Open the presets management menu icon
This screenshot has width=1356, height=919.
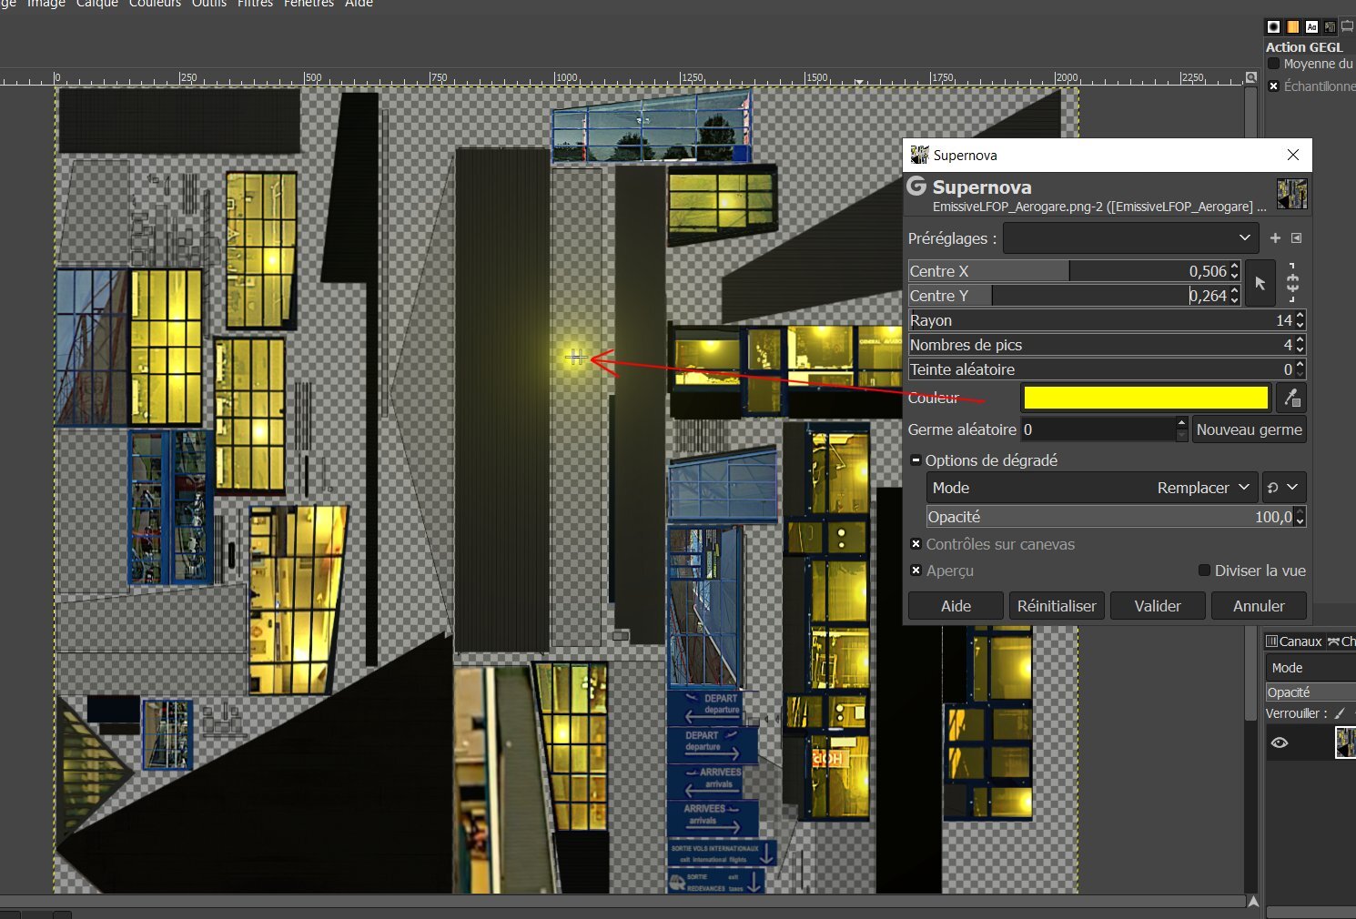(x=1297, y=238)
